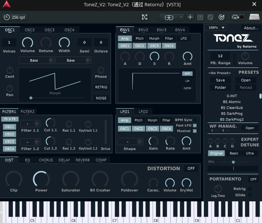Click the Cut 1.1 knob
The width and height of the screenshot is (262, 223).
click(x=50, y=123)
